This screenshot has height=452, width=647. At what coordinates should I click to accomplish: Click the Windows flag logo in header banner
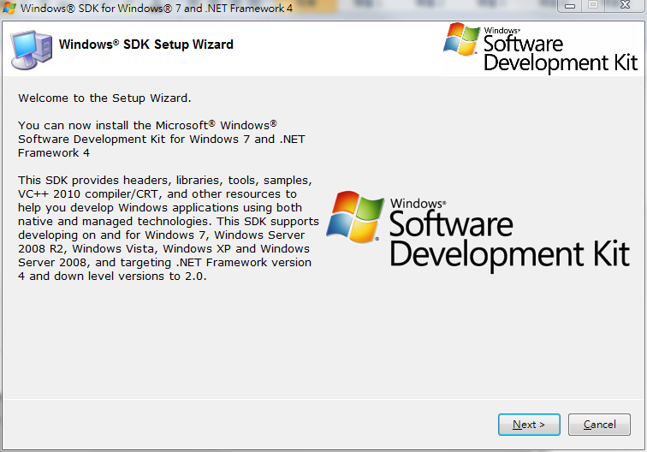(461, 39)
